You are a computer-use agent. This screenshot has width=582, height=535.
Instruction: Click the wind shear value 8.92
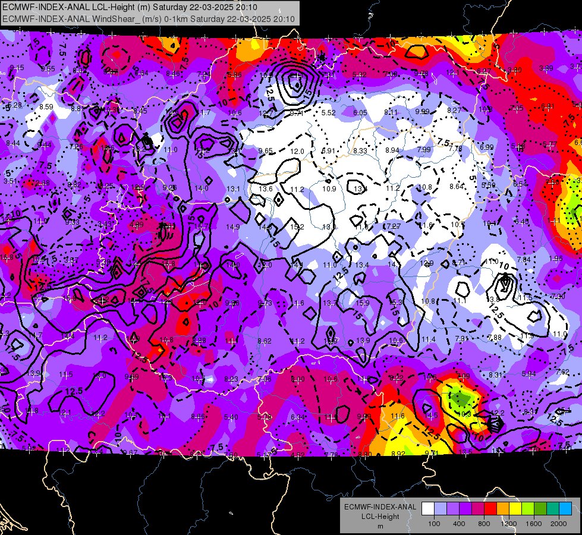(x=398, y=454)
